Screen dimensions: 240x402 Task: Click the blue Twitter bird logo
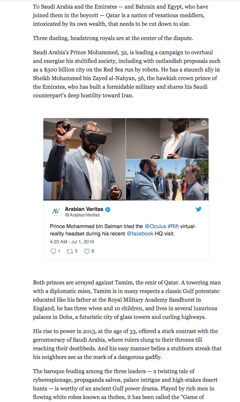tap(199, 209)
